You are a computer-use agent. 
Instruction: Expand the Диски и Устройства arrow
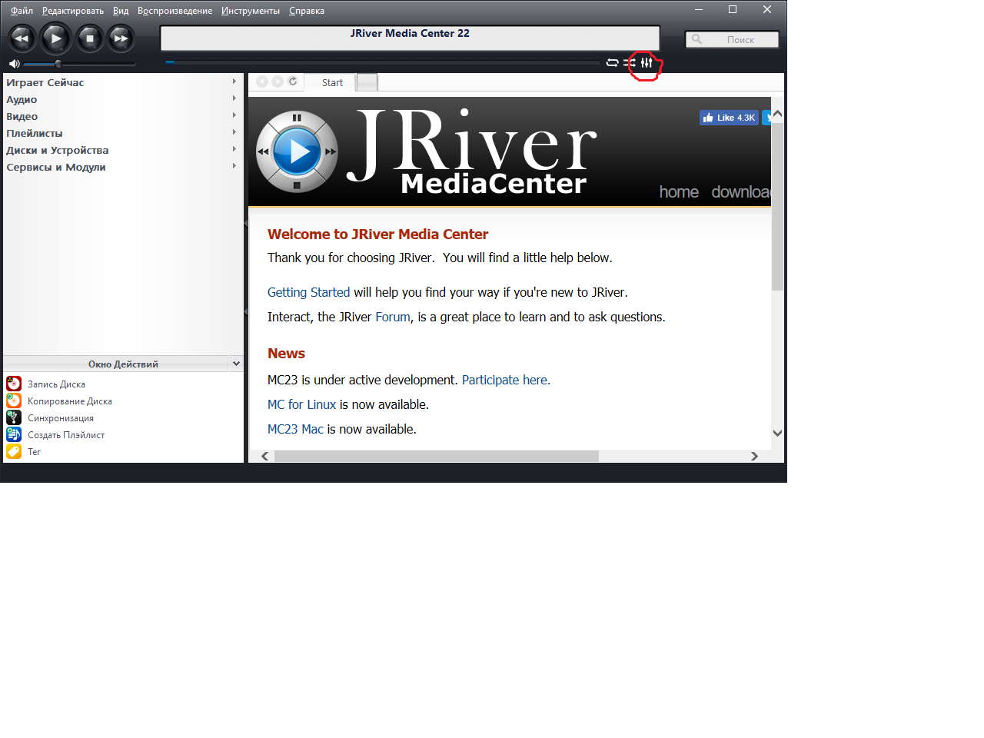coord(234,149)
